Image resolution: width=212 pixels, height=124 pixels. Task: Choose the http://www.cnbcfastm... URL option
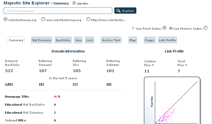88,20
